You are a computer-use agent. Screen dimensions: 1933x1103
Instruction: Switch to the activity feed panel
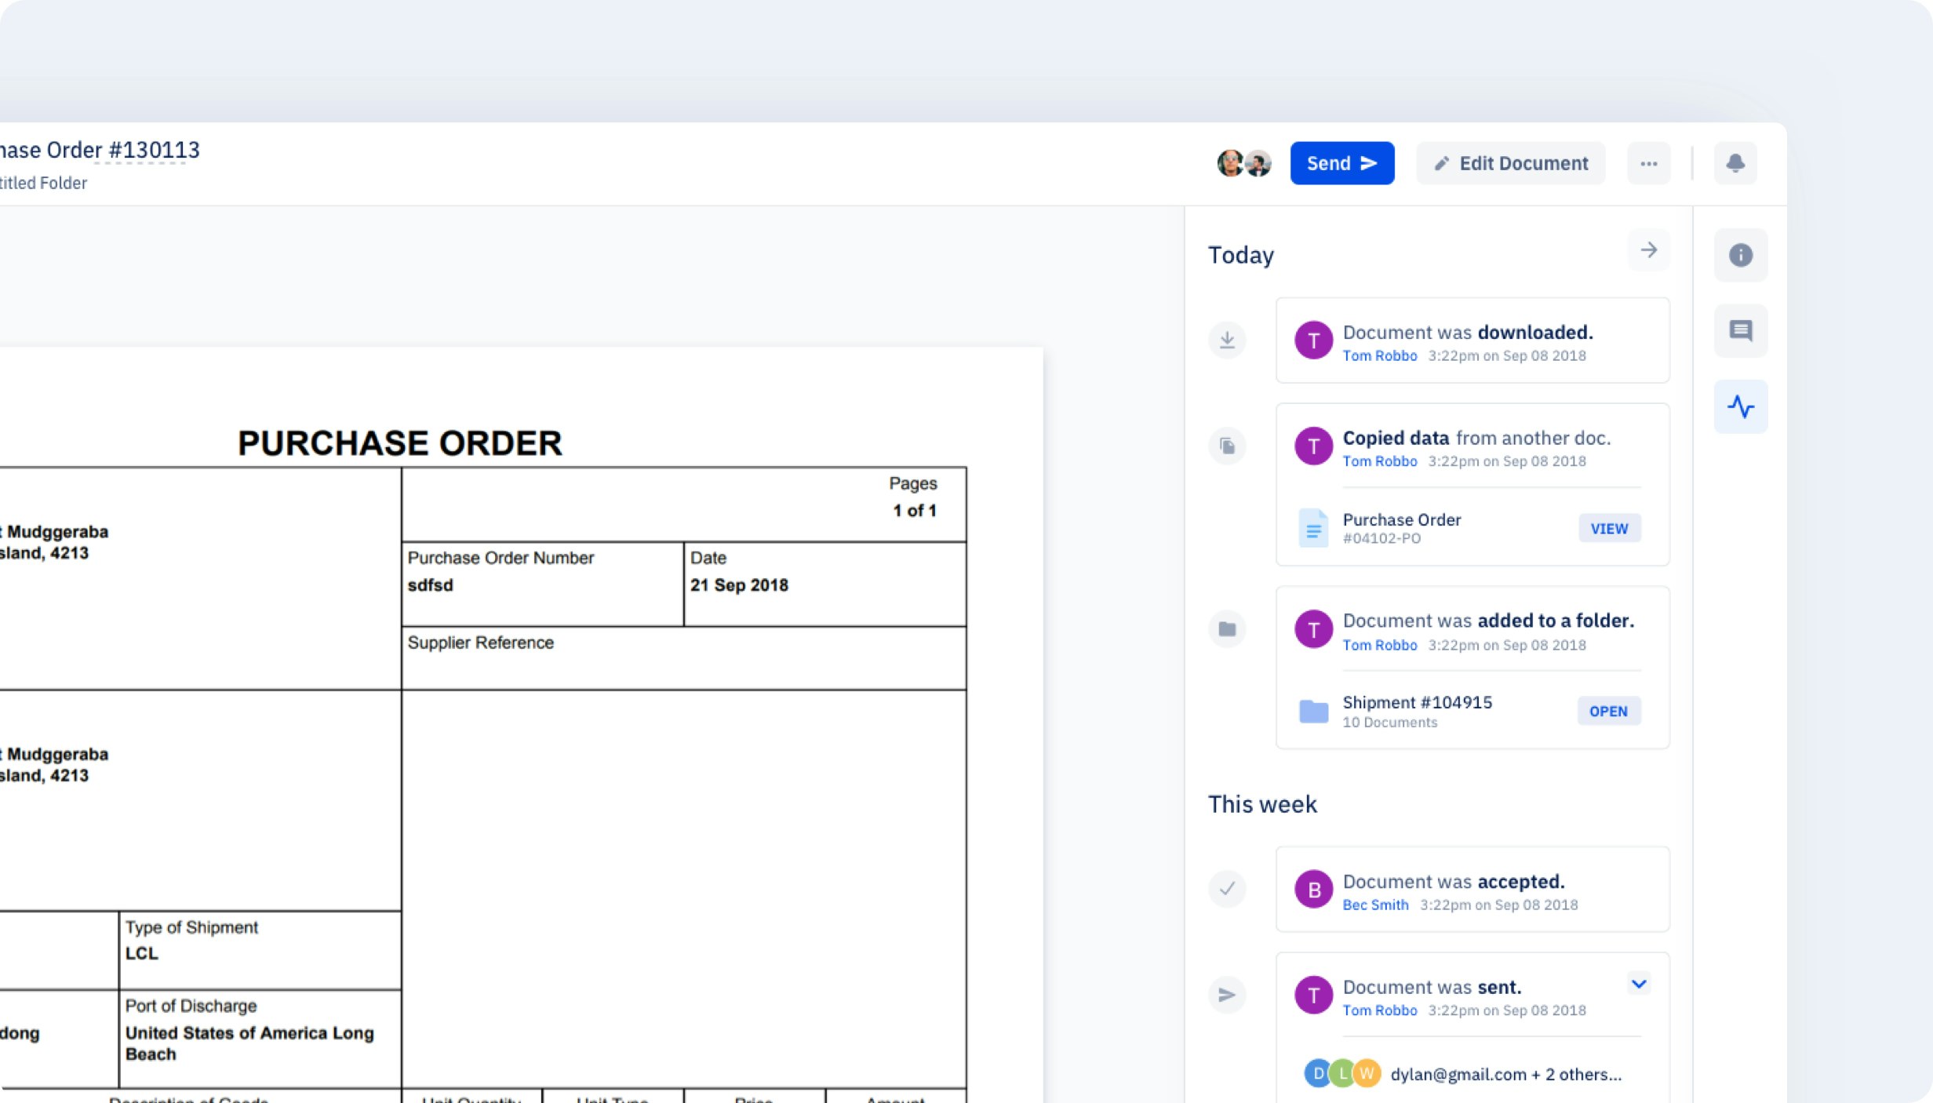1741,406
